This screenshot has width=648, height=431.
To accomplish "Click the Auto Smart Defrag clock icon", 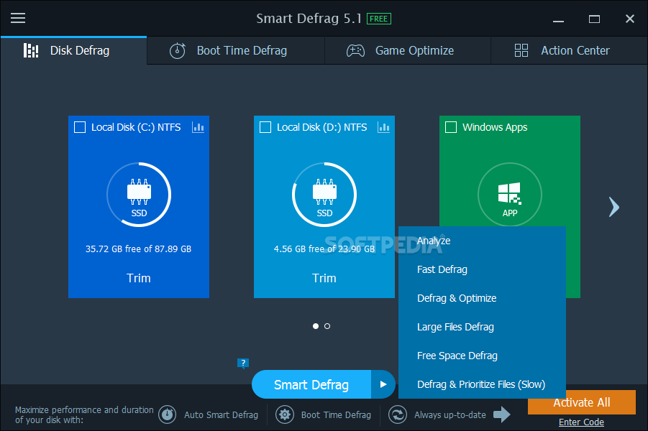I will coord(168,414).
